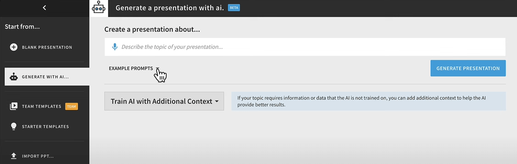Click the Team Templates slides icon
This screenshot has width=517, height=164.
14,107
